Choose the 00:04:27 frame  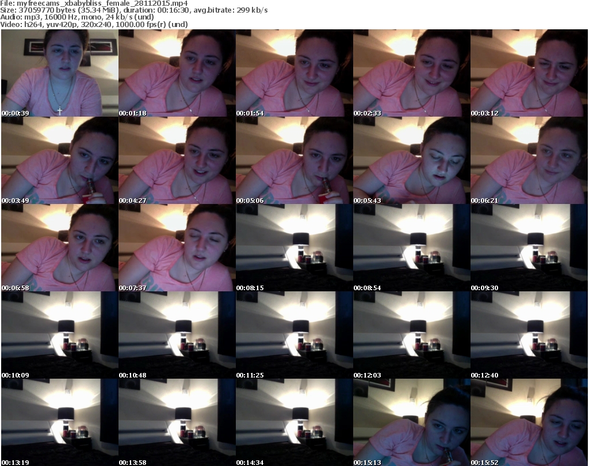pyautogui.click(x=177, y=160)
